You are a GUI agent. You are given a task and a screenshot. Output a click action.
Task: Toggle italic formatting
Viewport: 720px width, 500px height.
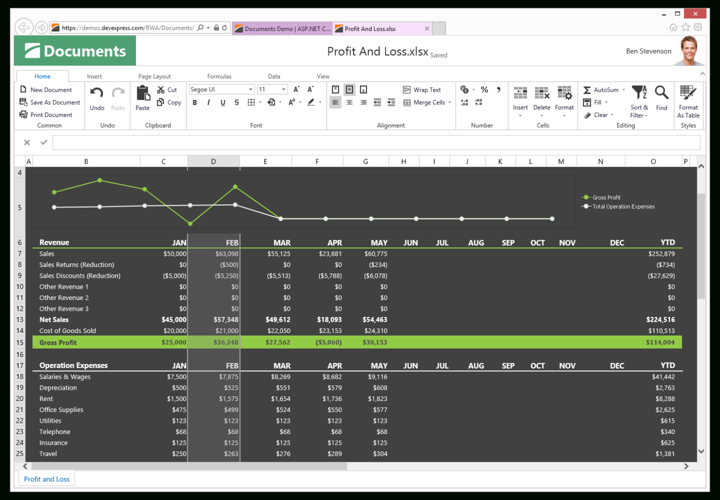[208, 102]
